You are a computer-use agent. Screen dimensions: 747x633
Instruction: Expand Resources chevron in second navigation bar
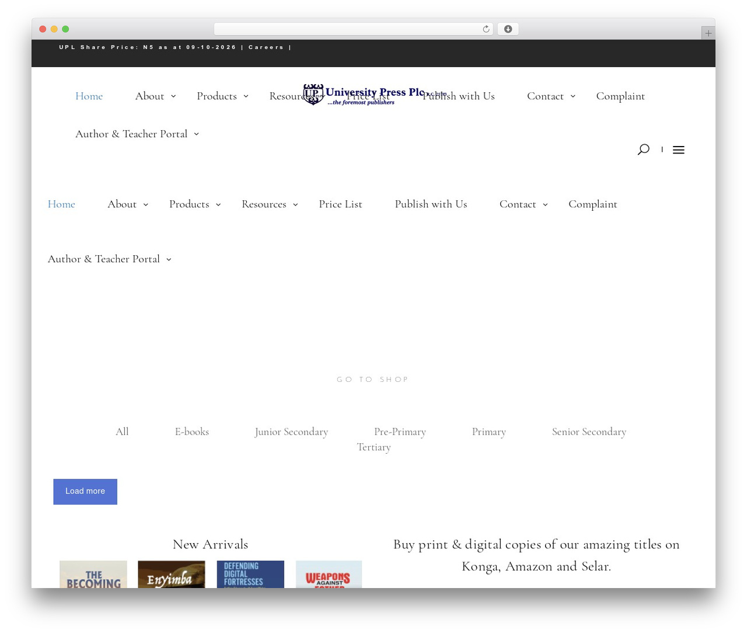point(295,204)
